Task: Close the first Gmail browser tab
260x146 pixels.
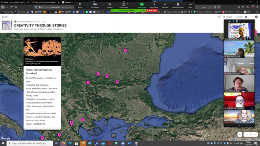Action: [28, 2]
